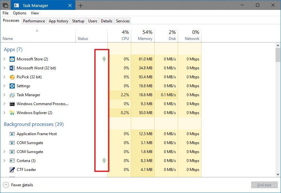The width and height of the screenshot is (281, 193).
Task: Click the first COM Surrogate icon
Action: point(12,143)
